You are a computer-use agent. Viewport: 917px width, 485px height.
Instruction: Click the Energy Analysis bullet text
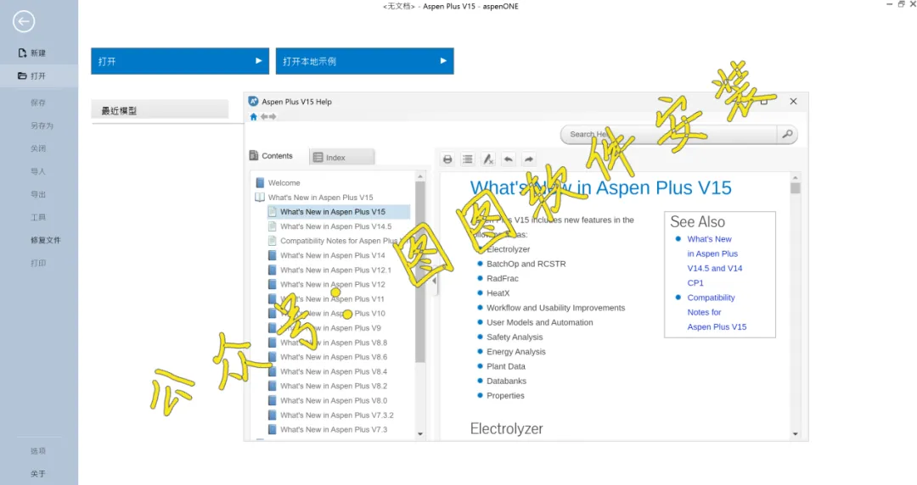[x=516, y=352]
